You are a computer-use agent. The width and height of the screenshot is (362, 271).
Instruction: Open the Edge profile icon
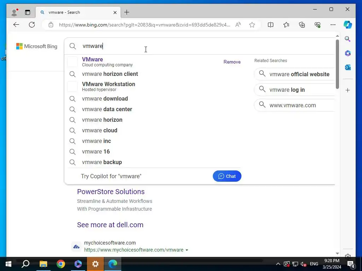coord(14,12)
